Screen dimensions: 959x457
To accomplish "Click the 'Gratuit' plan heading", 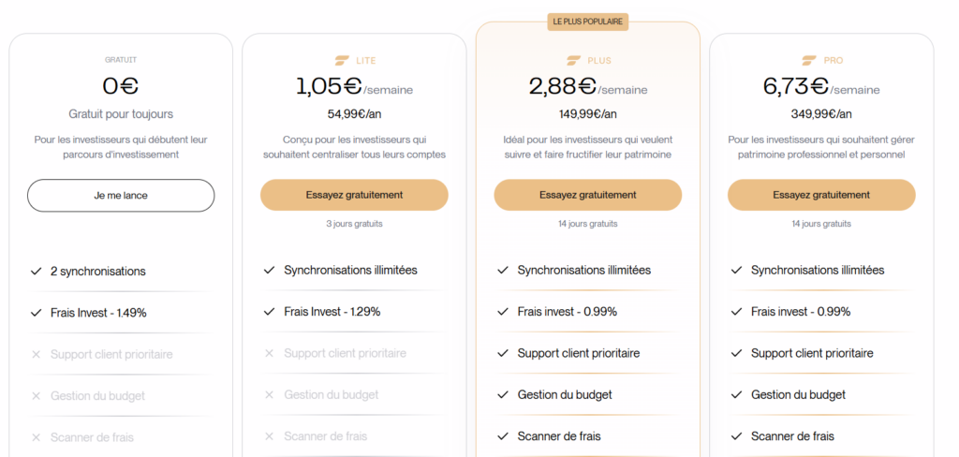I will (121, 60).
